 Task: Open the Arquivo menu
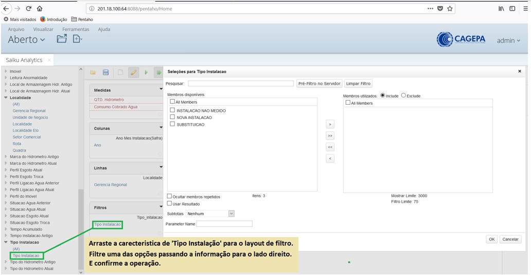(16, 29)
